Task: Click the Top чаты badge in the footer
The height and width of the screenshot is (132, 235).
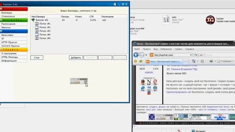Action: tap(220, 117)
